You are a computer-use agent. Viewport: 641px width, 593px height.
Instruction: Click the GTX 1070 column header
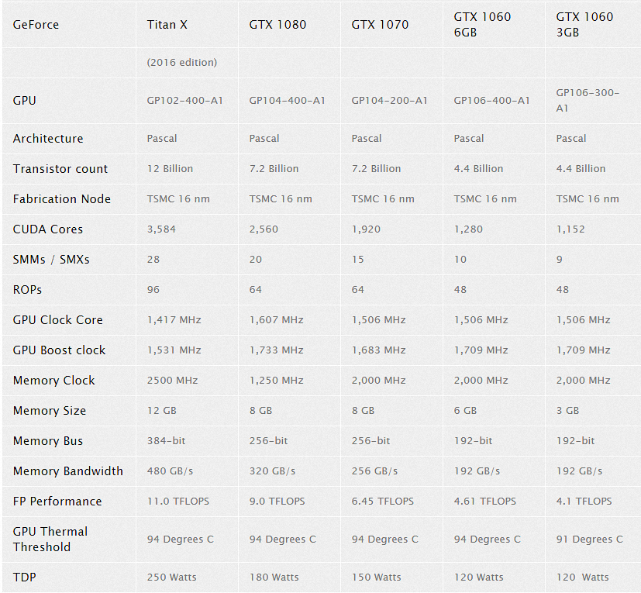click(380, 25)
